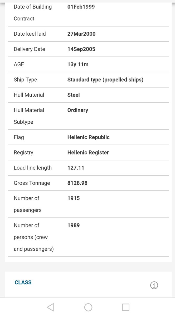Viewport: 175px width, 317px height.
Task: Click the AGE value 13y 11m
Action: [x=78, y=64]
